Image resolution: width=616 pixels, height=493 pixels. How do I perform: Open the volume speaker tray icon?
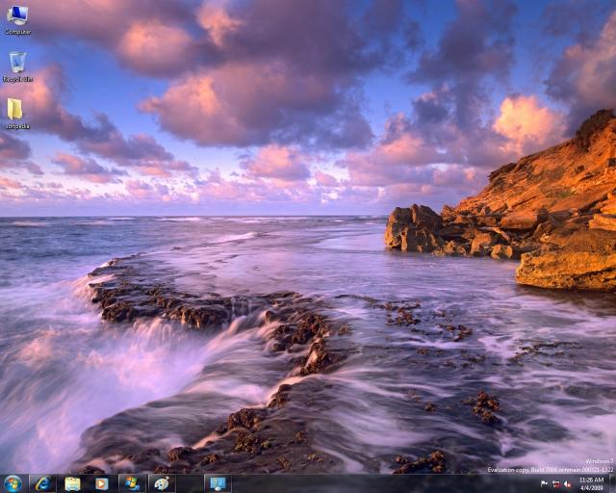pyautogui.click(x=568, y=483)
